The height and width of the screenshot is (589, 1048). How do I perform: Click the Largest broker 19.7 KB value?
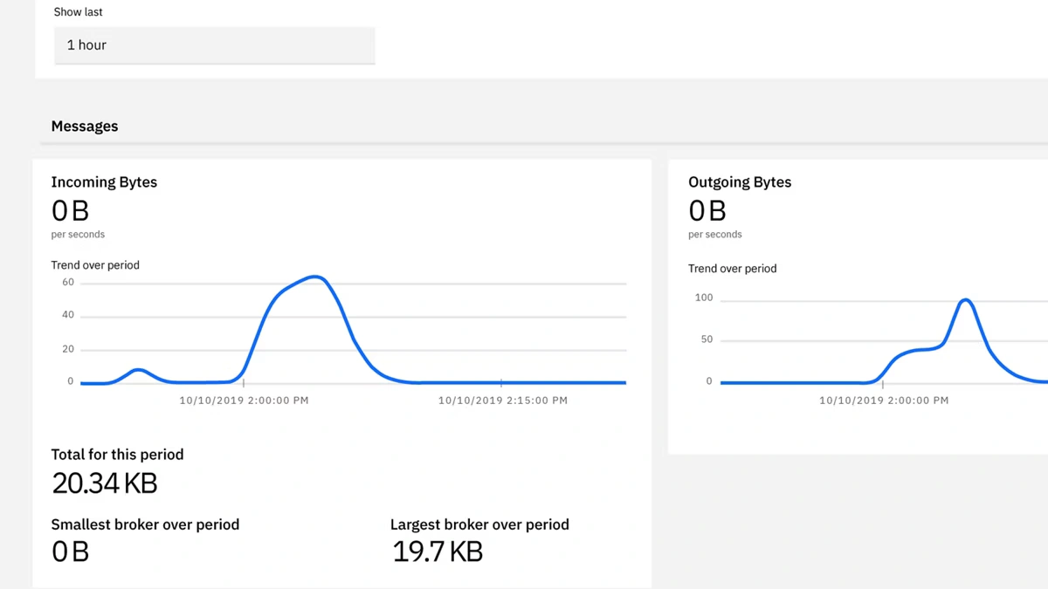[438, 551]
